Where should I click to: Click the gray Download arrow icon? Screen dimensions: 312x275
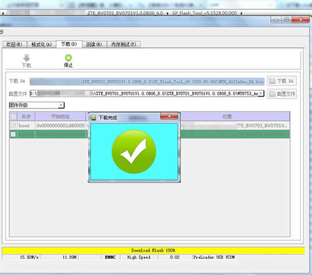click(27, 58)
